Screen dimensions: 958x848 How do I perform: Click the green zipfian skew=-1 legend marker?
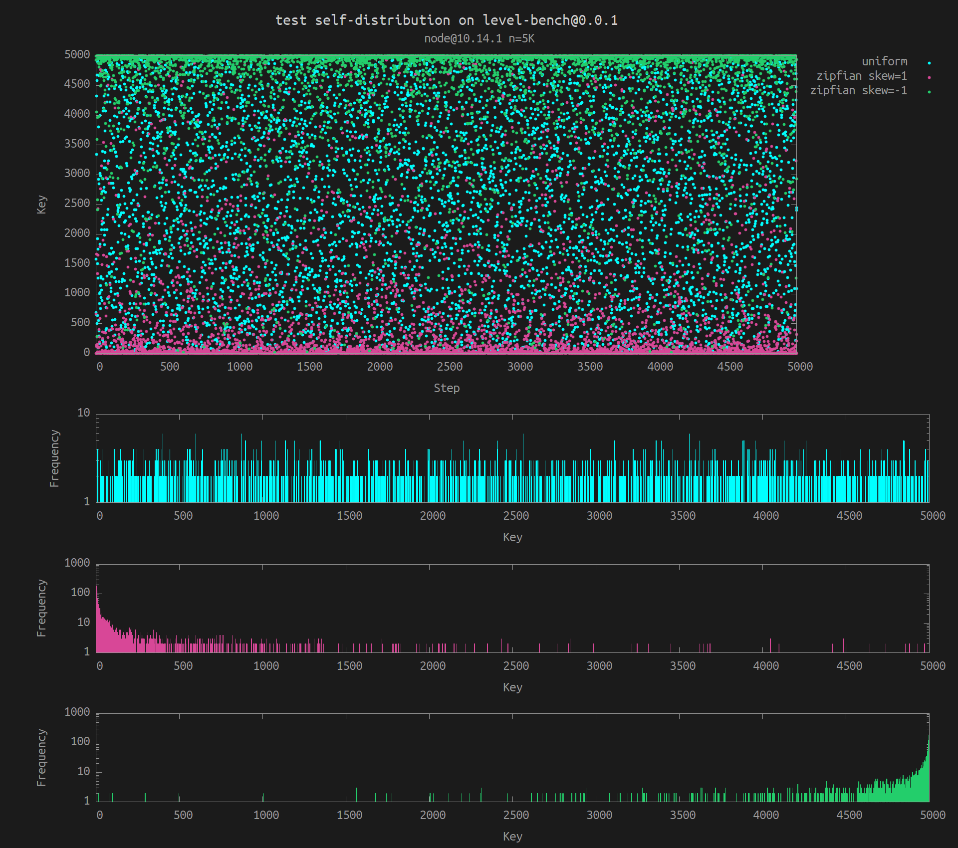[x=929, y=92]
